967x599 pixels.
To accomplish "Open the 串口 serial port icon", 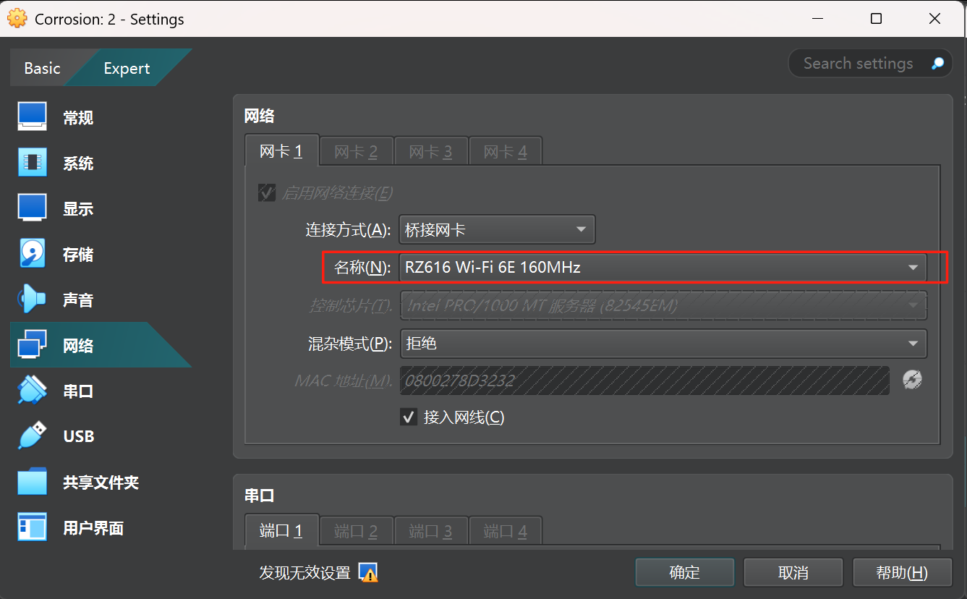I will 32,391.
